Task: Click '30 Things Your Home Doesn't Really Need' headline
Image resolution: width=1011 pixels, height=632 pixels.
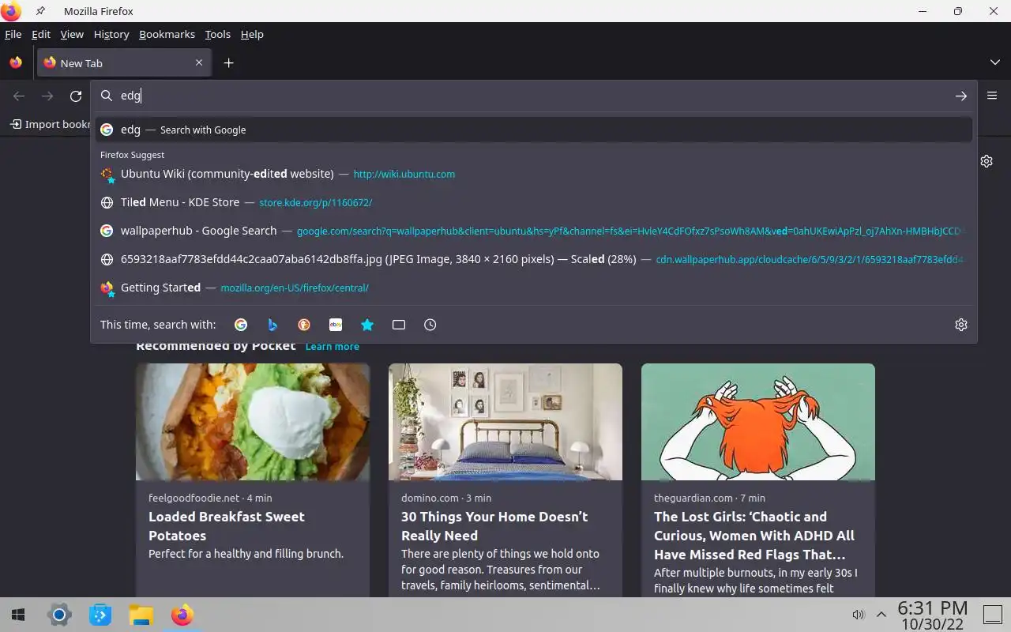Action: 494,526
